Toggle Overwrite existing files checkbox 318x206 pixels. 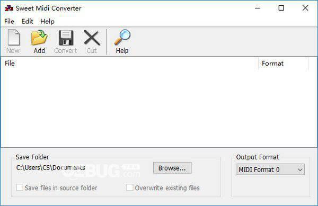tap(130, 187)
